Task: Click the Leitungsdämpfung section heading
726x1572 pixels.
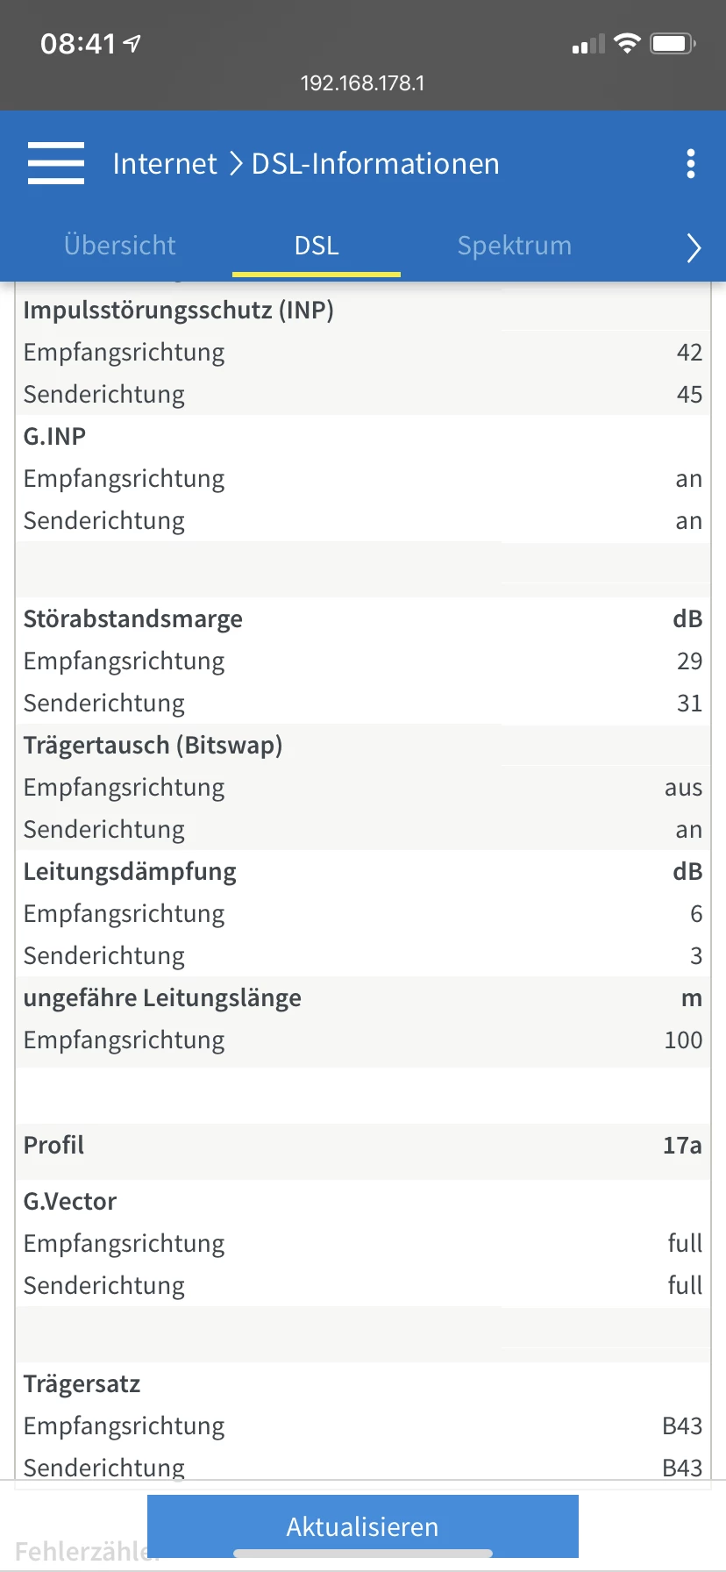Action: tap(130, 872)
